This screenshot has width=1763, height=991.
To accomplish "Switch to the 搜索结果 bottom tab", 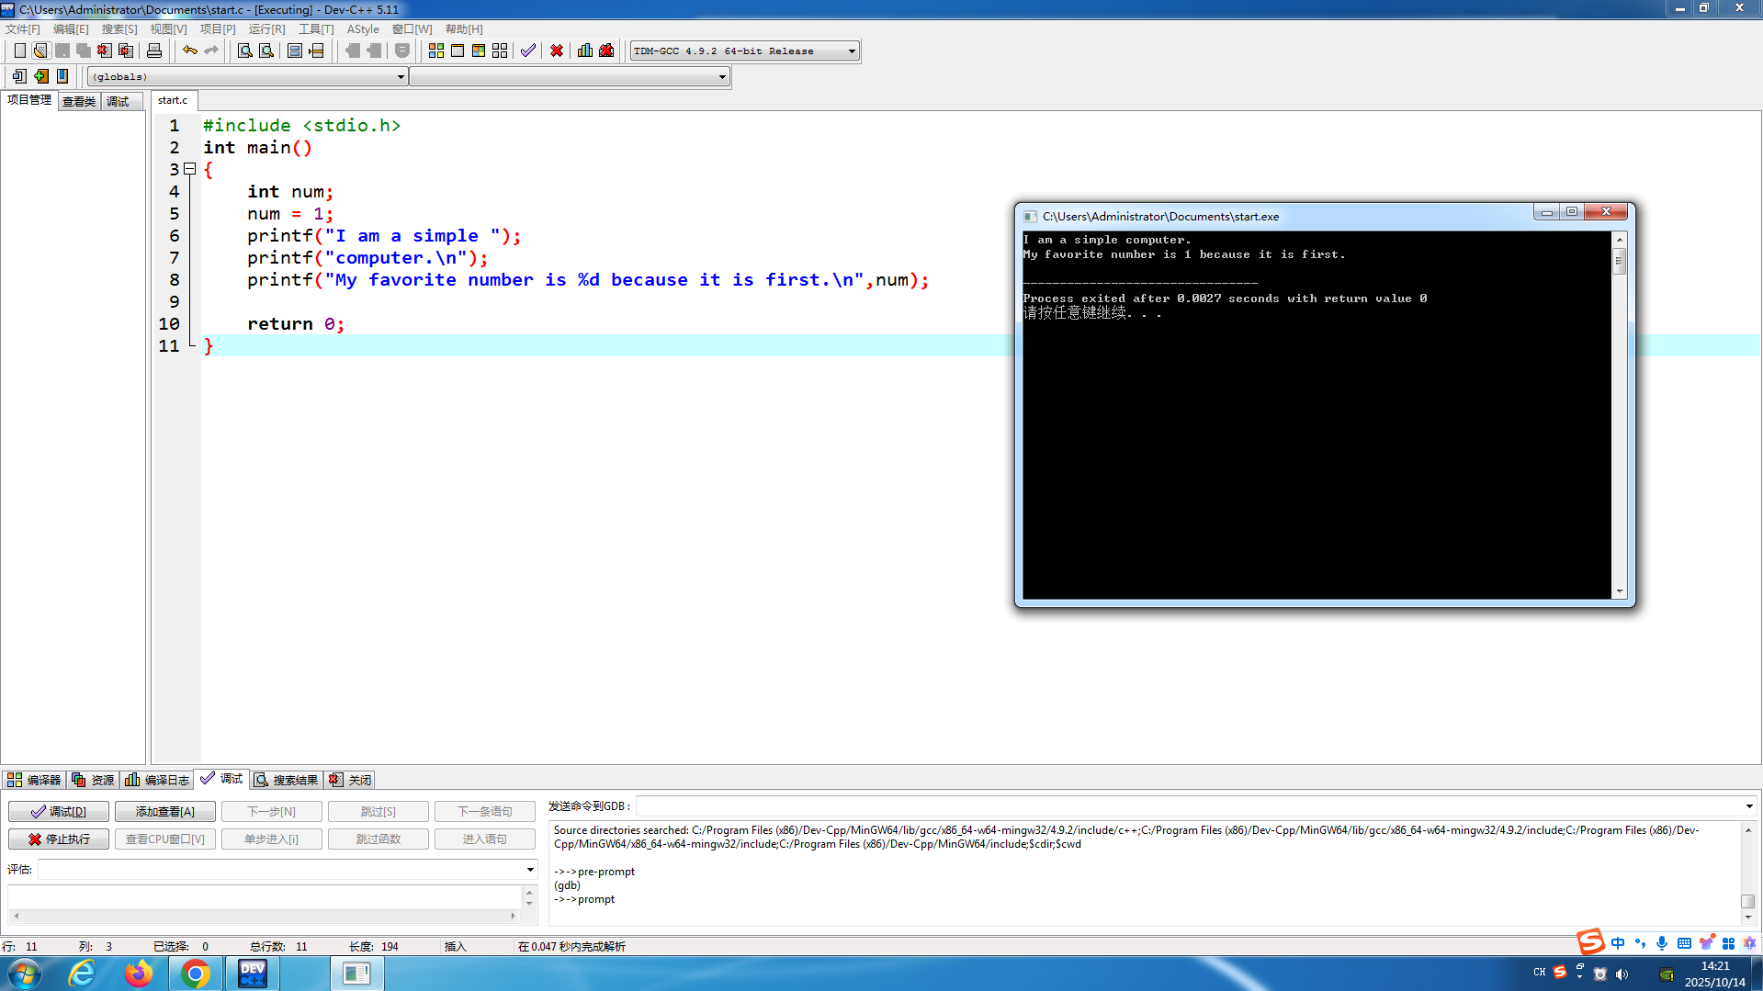I will [x=287, y=780].
